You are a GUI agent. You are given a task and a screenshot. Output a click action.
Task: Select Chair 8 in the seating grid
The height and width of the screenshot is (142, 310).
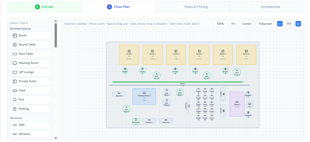click(205, 104)
